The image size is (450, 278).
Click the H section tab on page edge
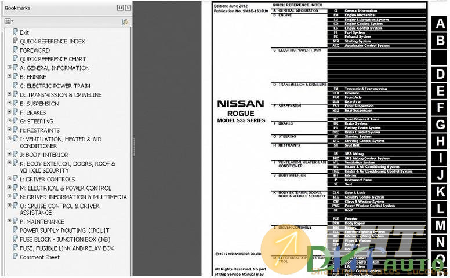pos(440,141)
